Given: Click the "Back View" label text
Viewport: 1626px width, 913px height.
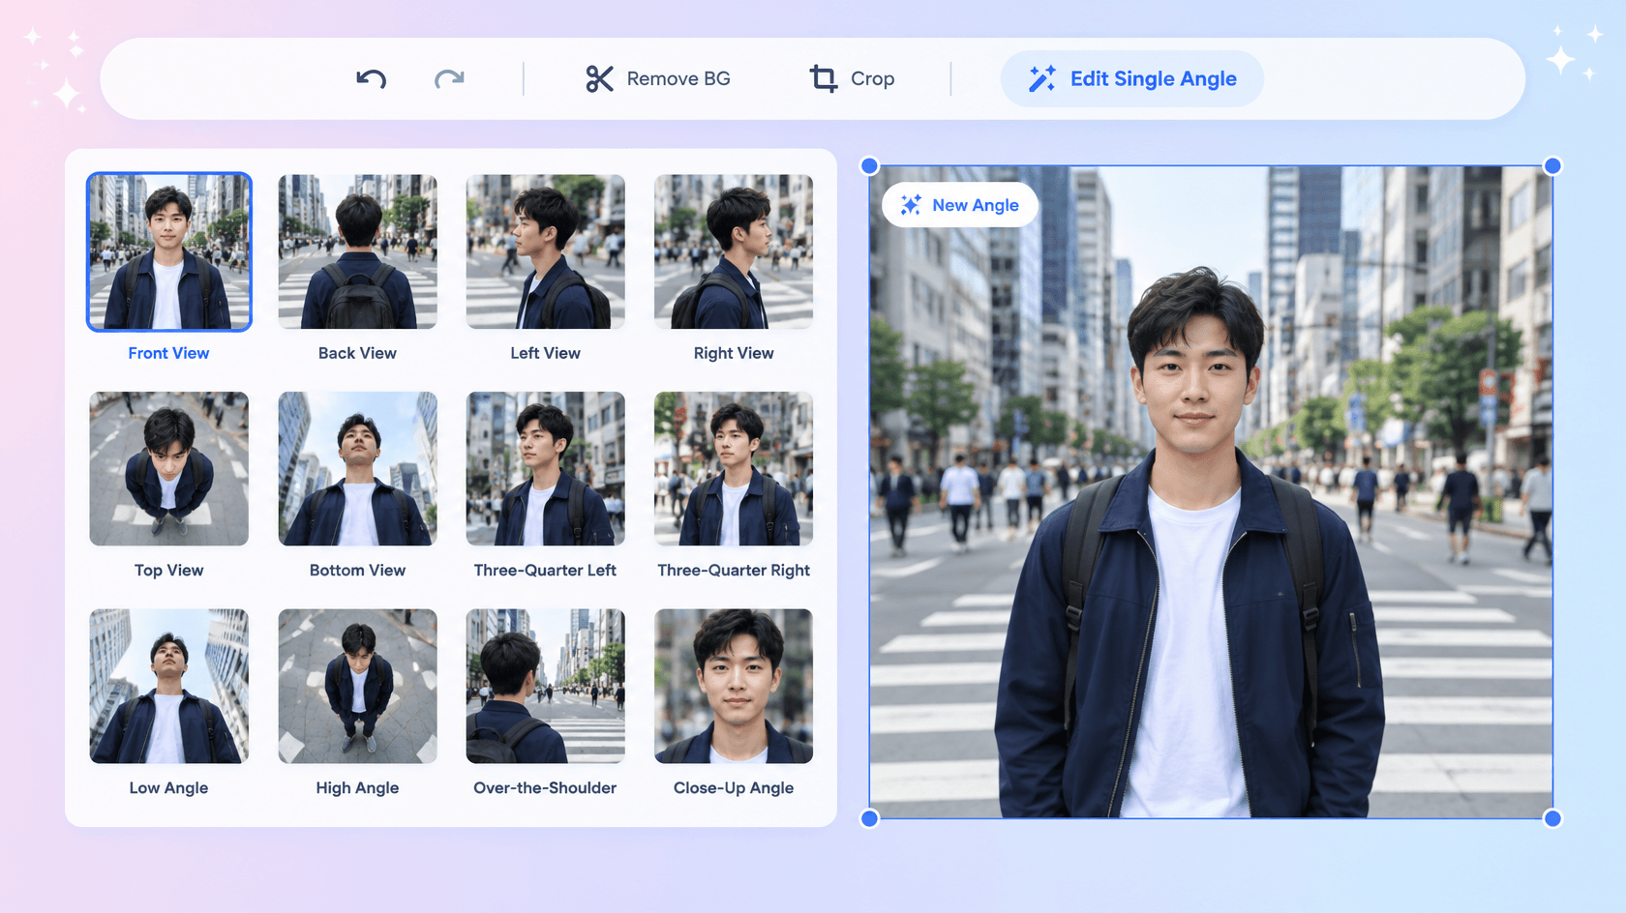Looking at the screenshot, I should coord(357,353).
